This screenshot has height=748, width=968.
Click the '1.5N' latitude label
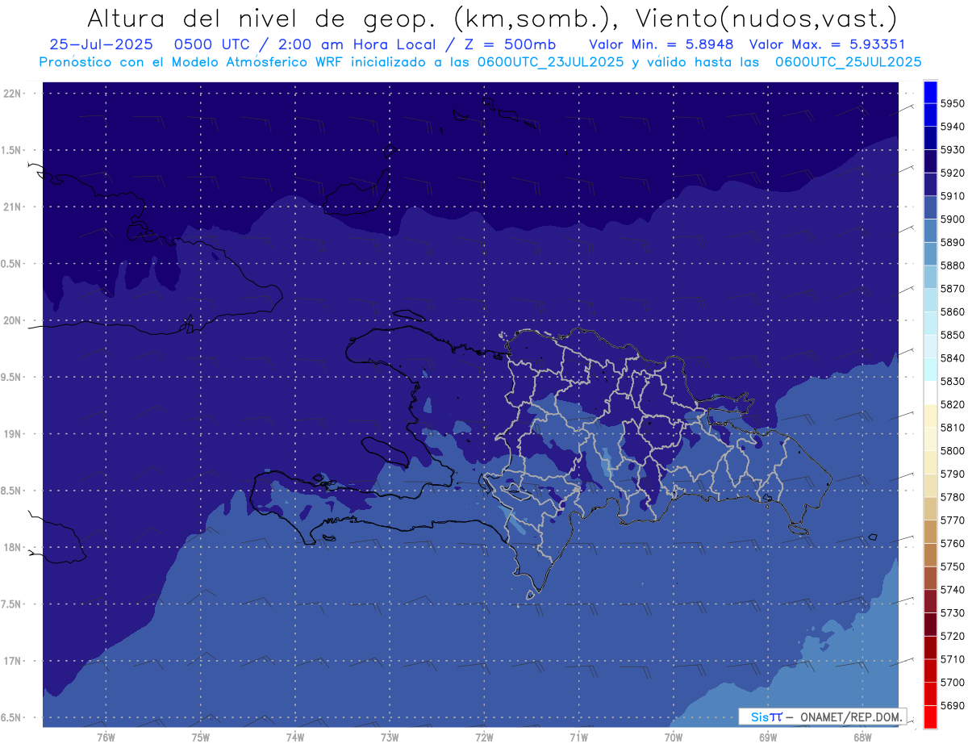click(12, 150)
